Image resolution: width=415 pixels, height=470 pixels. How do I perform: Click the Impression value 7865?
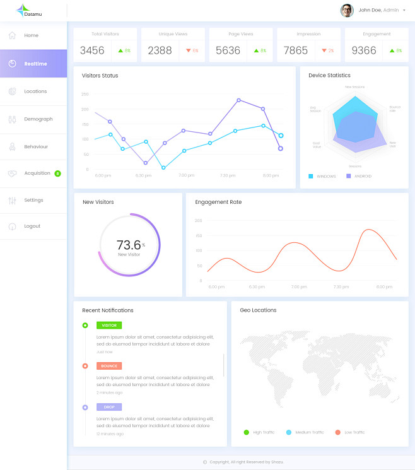pos(295,50)
